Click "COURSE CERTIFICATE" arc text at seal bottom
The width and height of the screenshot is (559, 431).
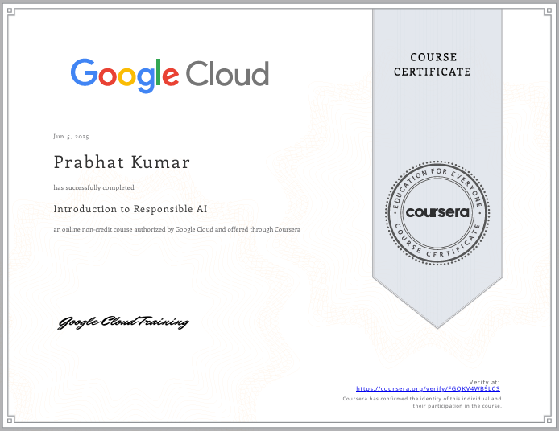click(x=437, y=248)
